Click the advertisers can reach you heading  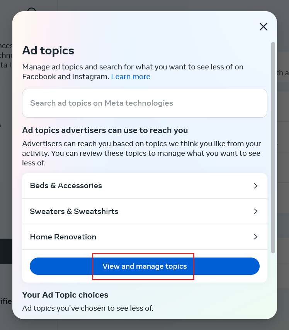click(x=105, y=130)
